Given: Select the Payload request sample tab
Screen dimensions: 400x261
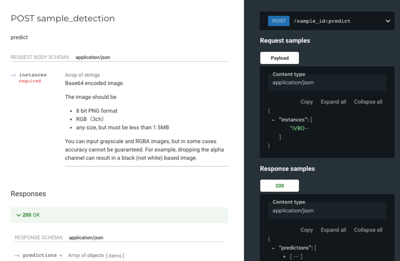Looking at the screenshot, I should [x=279, y=58].
